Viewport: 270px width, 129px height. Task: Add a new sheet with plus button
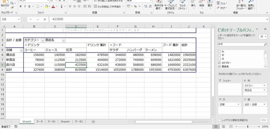pos(93,122)
